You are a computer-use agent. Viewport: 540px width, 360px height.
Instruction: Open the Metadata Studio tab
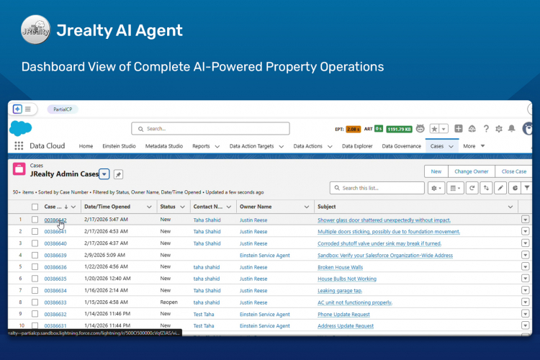pyautogui.click(x=164, y=146)
